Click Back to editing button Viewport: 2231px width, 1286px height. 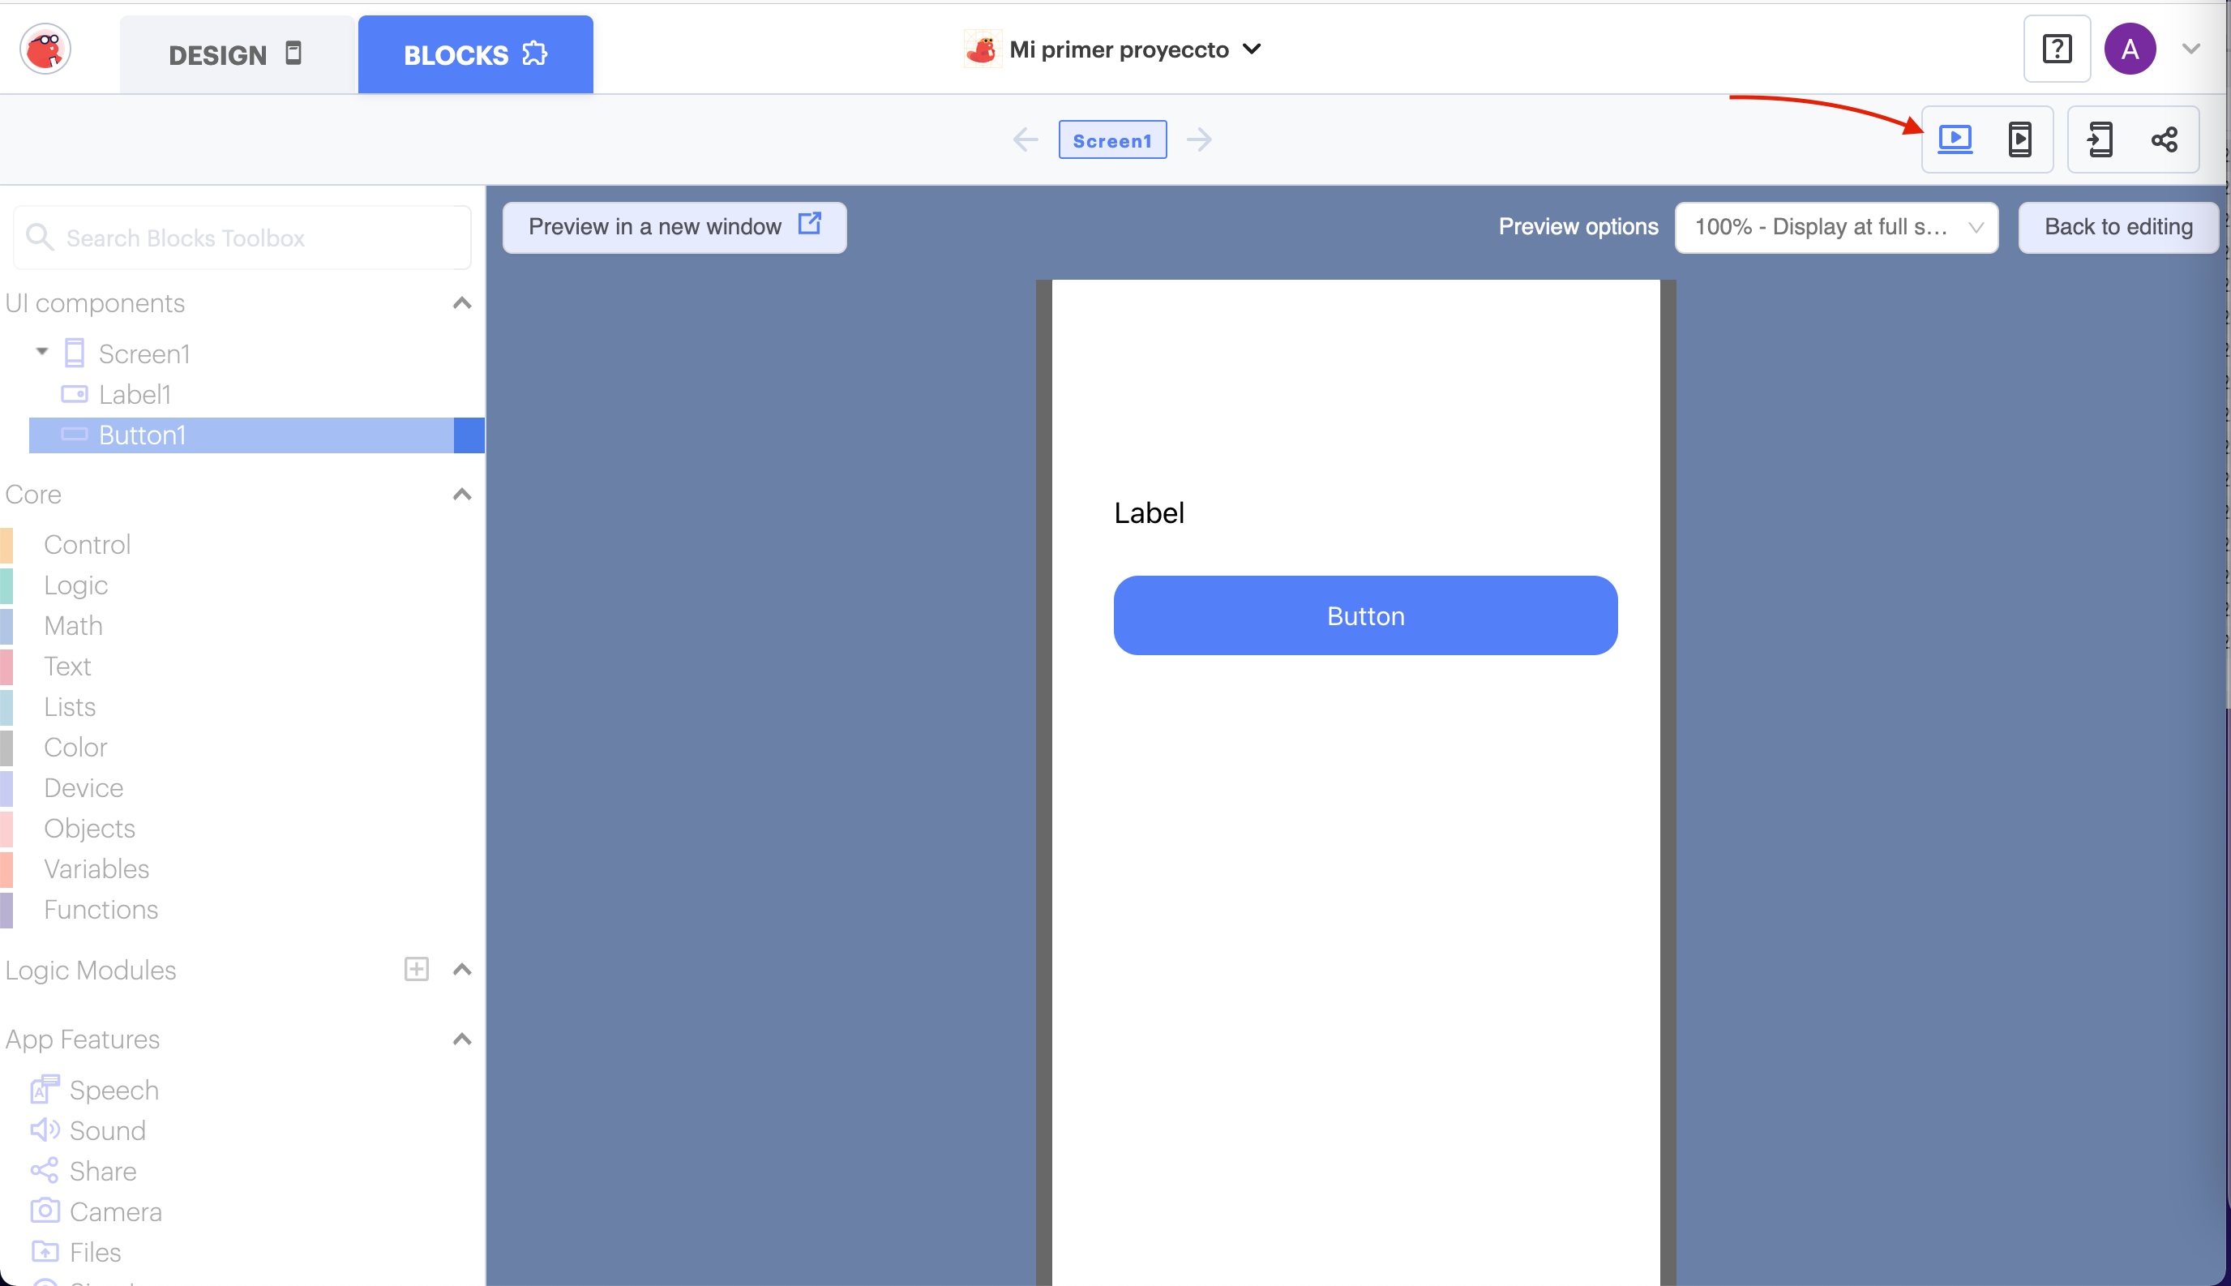(2118, 227)
